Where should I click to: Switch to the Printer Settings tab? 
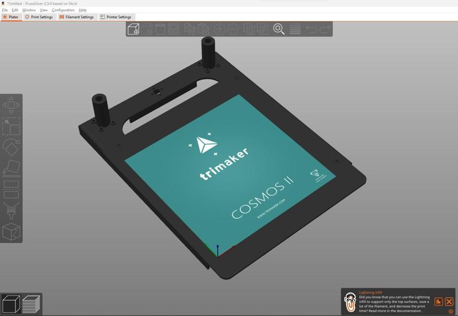(116, 17)
